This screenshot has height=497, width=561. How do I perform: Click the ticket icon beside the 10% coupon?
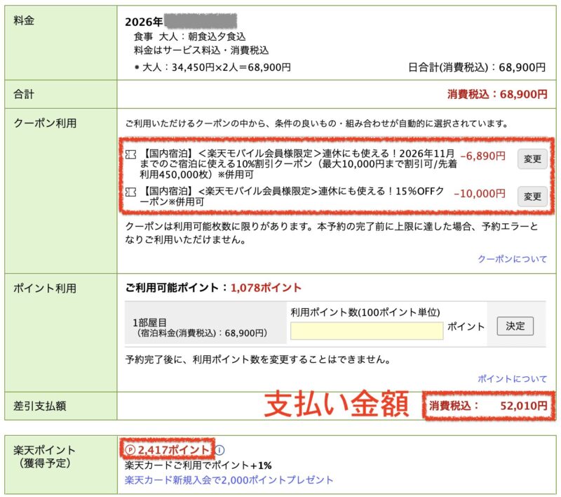click(x=129, y=153)
